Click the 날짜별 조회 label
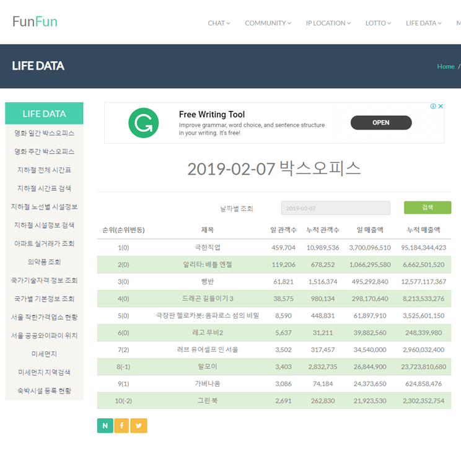This screenshot has height=461, width=461. (237, 208)
